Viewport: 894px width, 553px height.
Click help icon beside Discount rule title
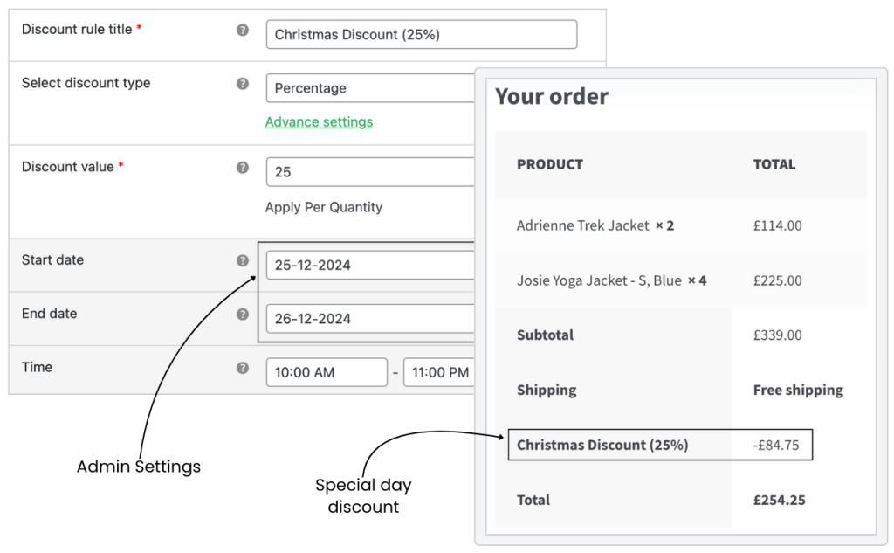pos(243,31)
